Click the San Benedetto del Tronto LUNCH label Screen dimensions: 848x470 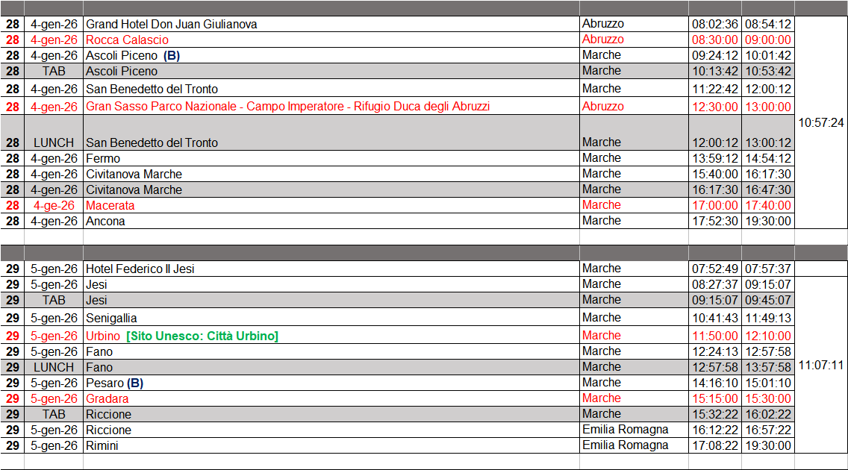(54, 142)
